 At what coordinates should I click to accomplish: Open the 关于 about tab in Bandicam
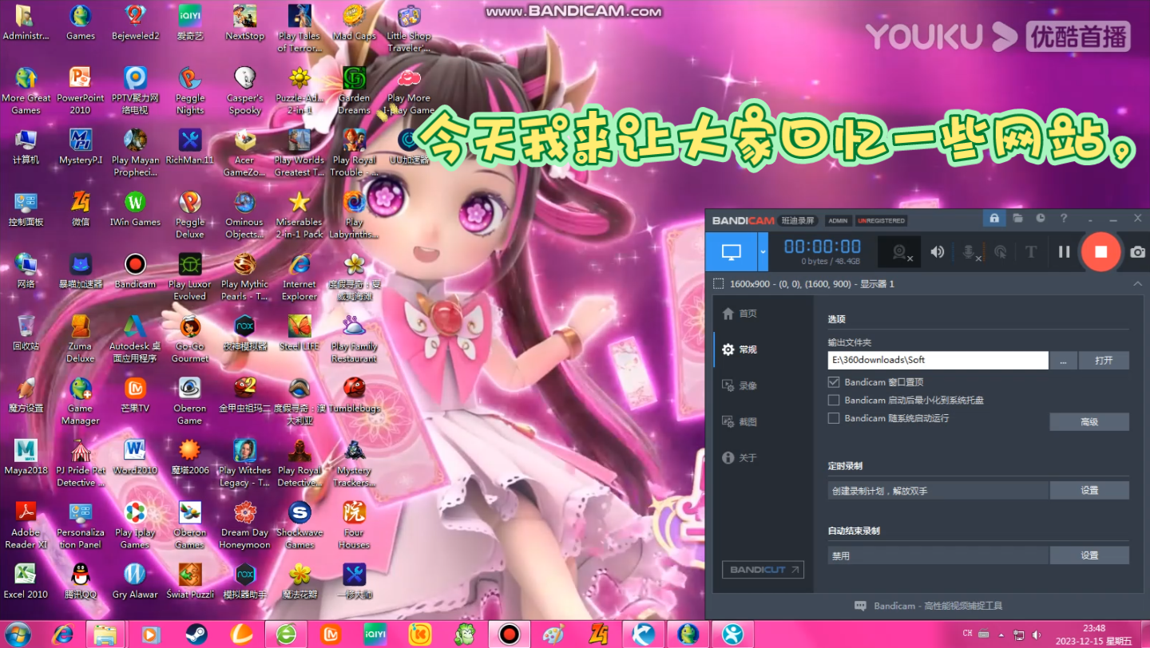point(740,458)
